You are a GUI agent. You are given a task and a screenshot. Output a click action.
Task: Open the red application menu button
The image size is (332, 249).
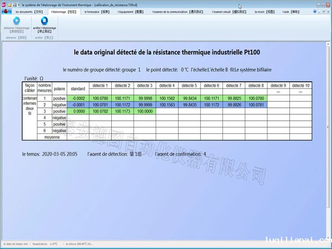point(6,12)
